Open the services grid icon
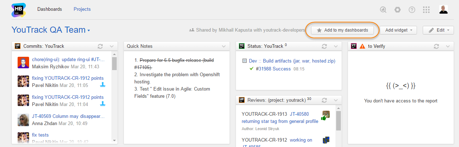Screen dimensions: 459x147 [426, 10]
